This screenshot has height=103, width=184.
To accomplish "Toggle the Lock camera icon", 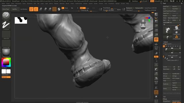I will pyautogui.click(x=156, y=53).
